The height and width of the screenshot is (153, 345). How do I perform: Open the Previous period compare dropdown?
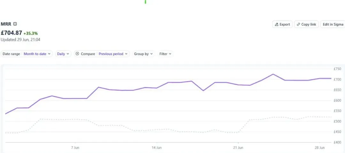pos(113,54)
